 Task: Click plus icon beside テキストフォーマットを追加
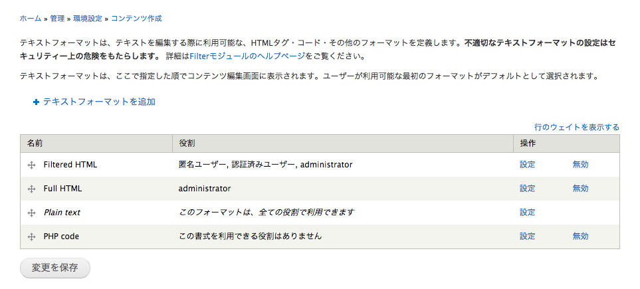(37, 102)
